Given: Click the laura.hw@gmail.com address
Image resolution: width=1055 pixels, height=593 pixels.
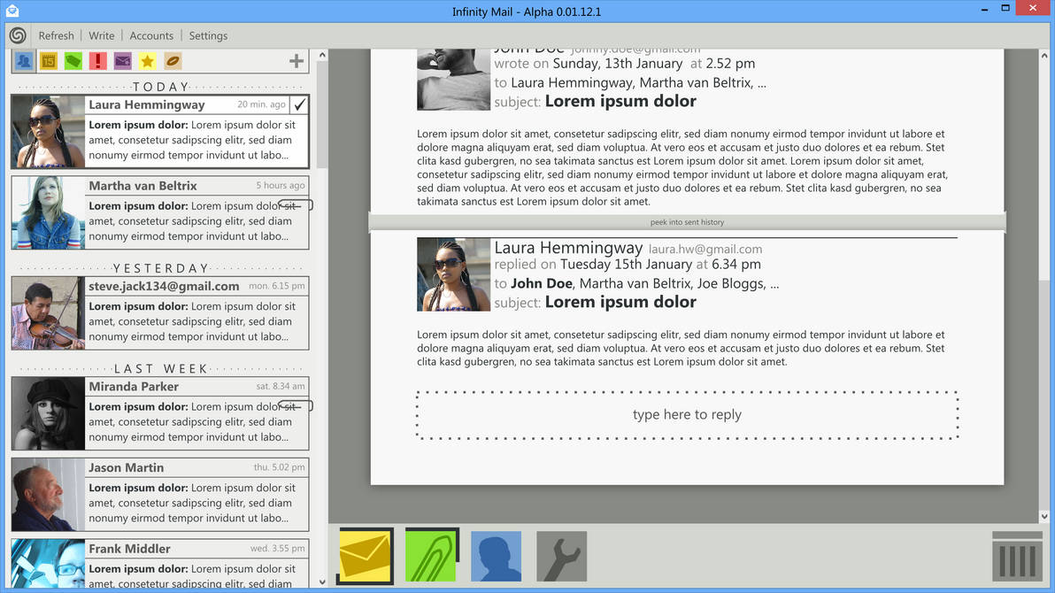Looking at the screenshot, I should [x=705, y=250].
